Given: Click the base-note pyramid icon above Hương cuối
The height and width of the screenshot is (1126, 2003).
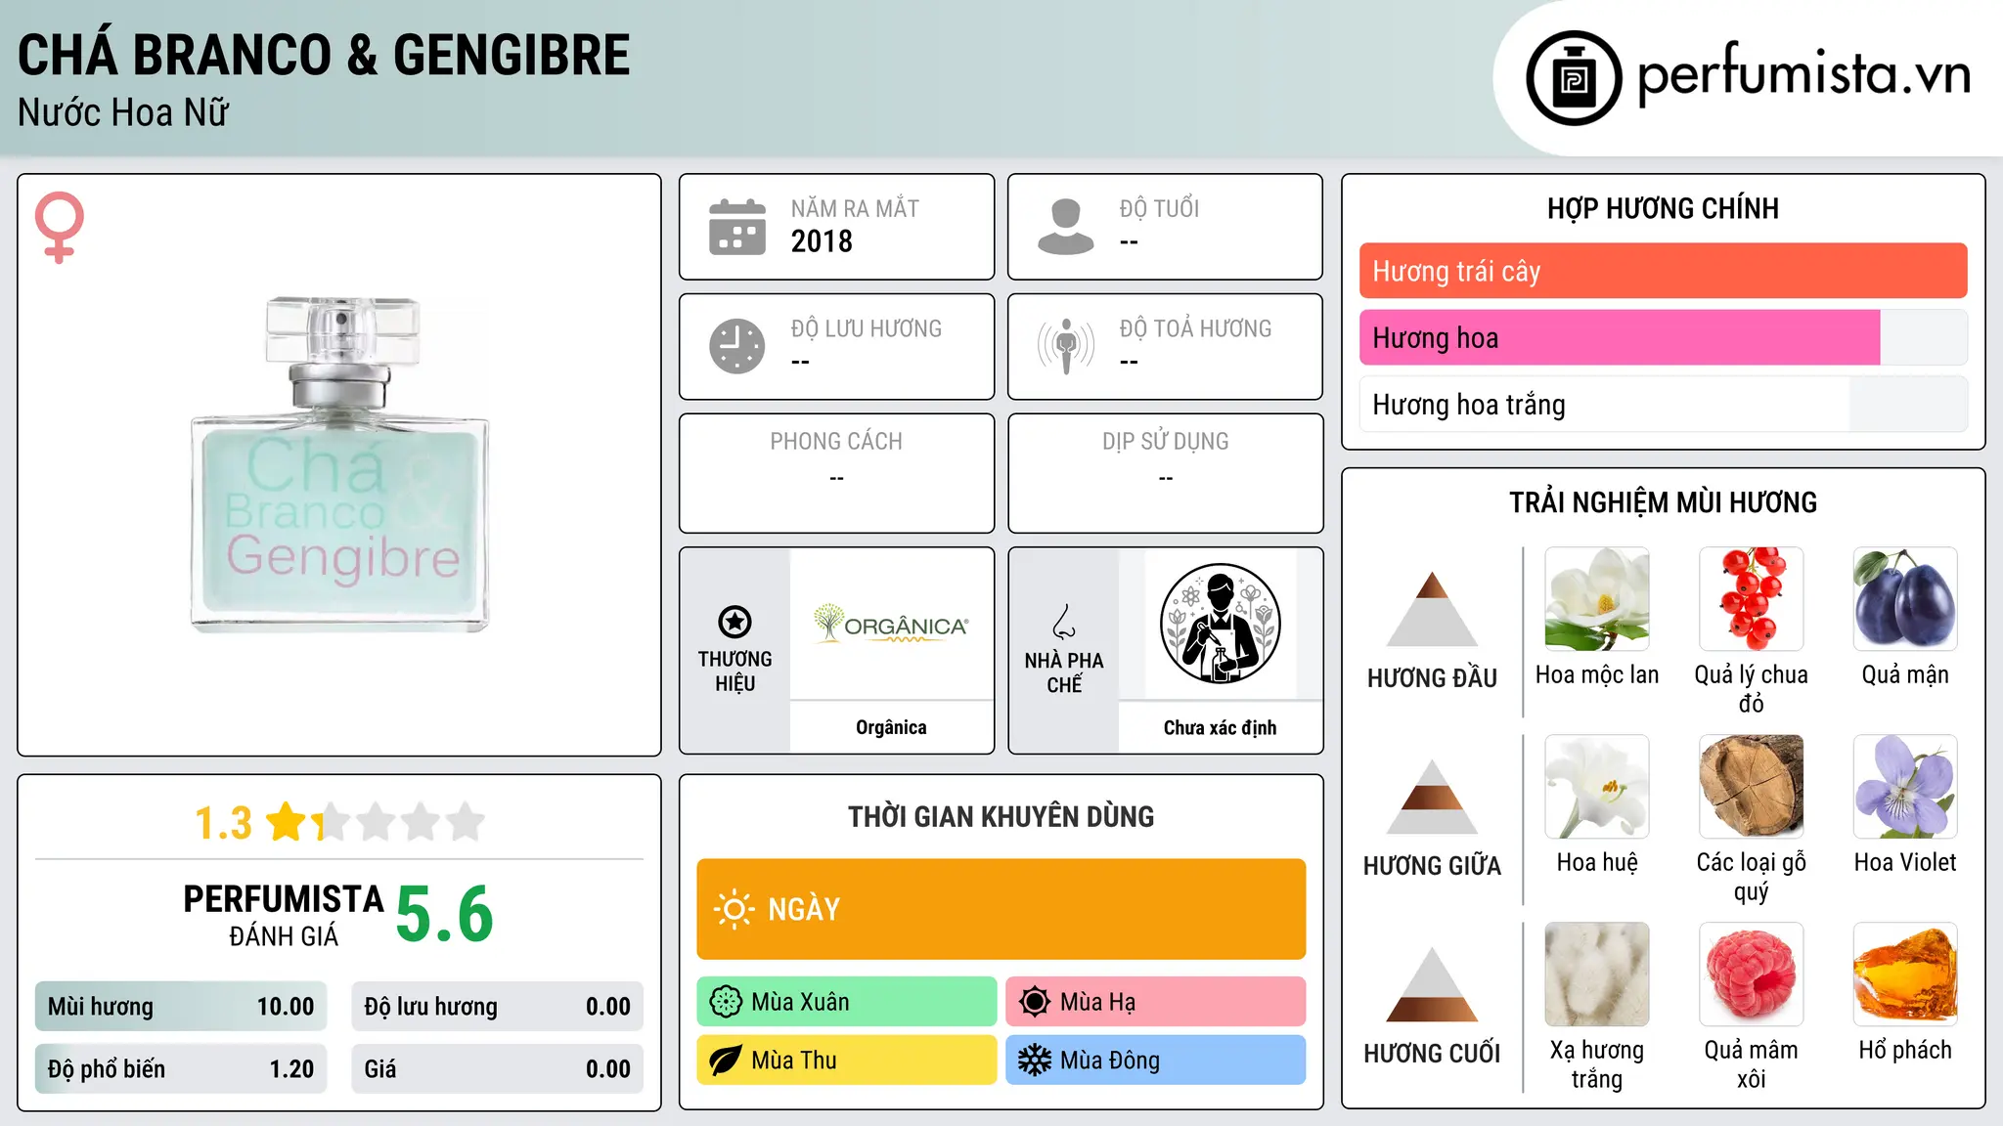Looking at the screenshot, I should point(1433,984).
